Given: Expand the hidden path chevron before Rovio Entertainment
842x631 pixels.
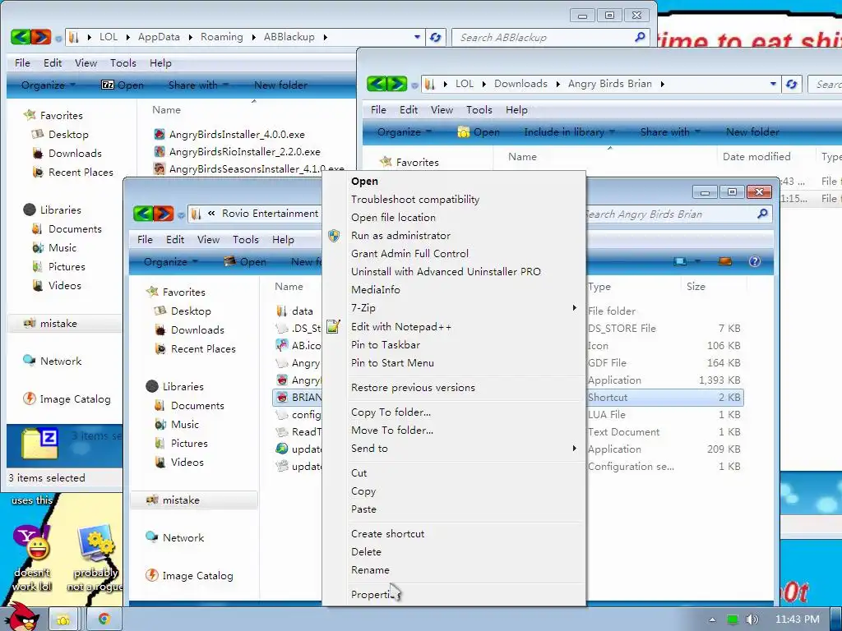Looking at the screenshot, I should tap(211, 214).
